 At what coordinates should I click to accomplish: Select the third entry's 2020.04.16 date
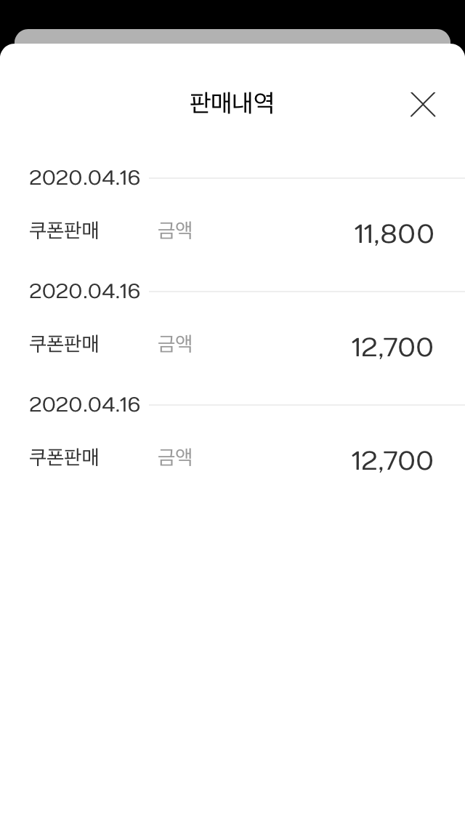point(84,405)
